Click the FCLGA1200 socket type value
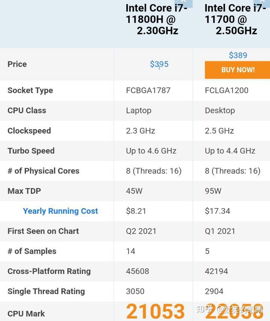Image resolution: width=270 pixels, height=321 pixels. coord(226,90)
